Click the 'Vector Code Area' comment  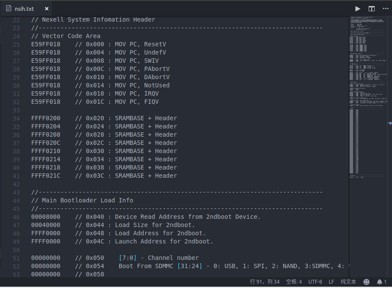click(x=71, y=36)
